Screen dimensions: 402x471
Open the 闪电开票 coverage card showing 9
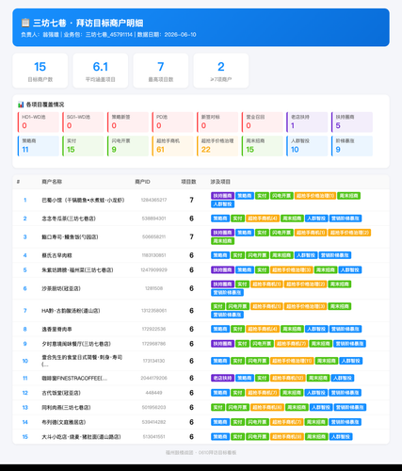(x=128, y=146)
